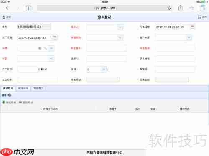Click the entry mileage input field
Viewport: 209px width, 156px height.
pyautogui.click(x=28, y=69)
